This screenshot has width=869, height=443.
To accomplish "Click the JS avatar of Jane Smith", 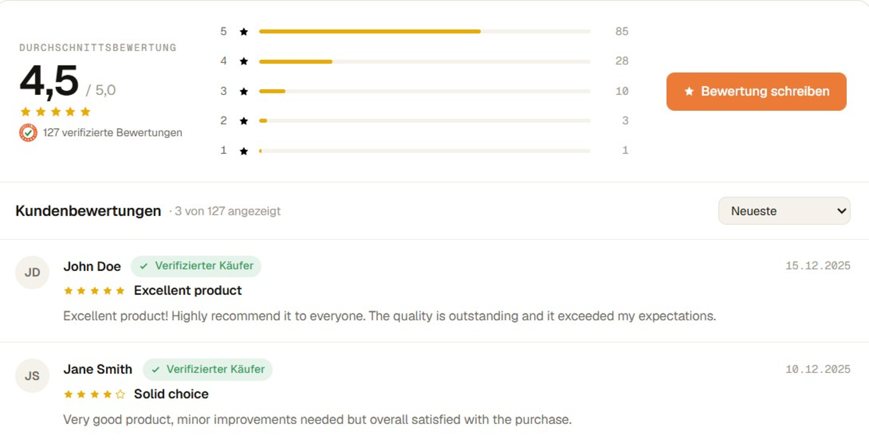I will pos(32,375).
